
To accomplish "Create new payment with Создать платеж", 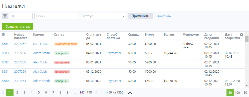I will 18,27.
